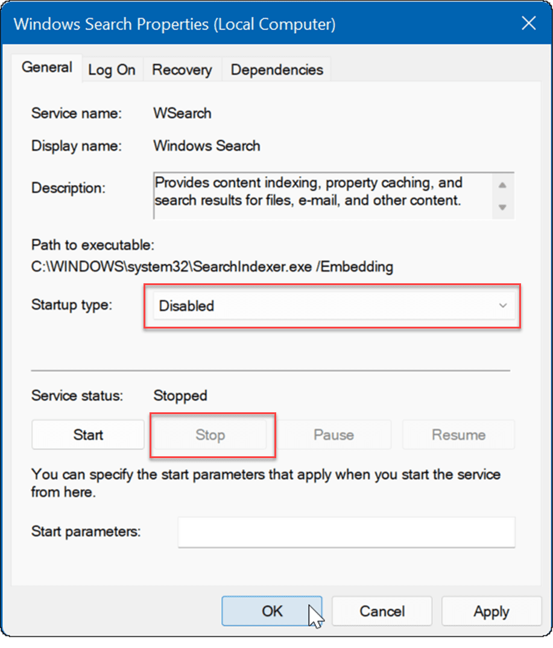Click the General tab
This screenshot has height=648, width=553.
pos(47,68)
